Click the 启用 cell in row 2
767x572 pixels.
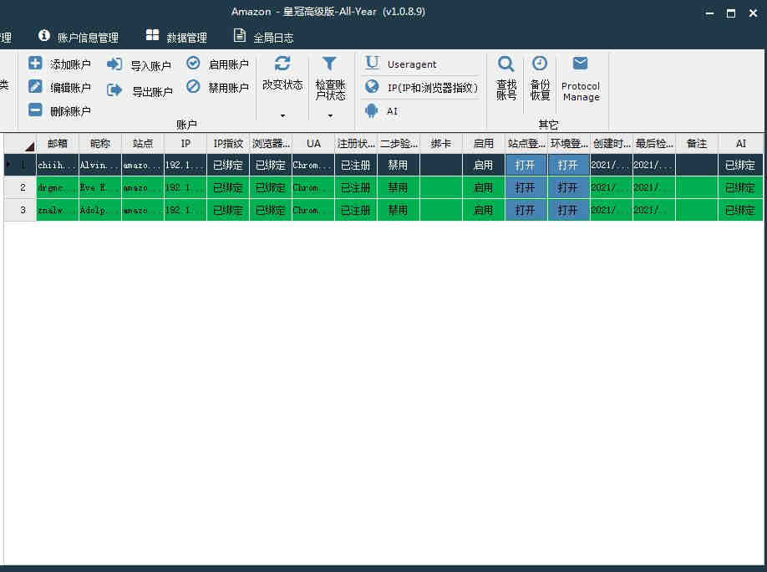(x=483, y=187)
